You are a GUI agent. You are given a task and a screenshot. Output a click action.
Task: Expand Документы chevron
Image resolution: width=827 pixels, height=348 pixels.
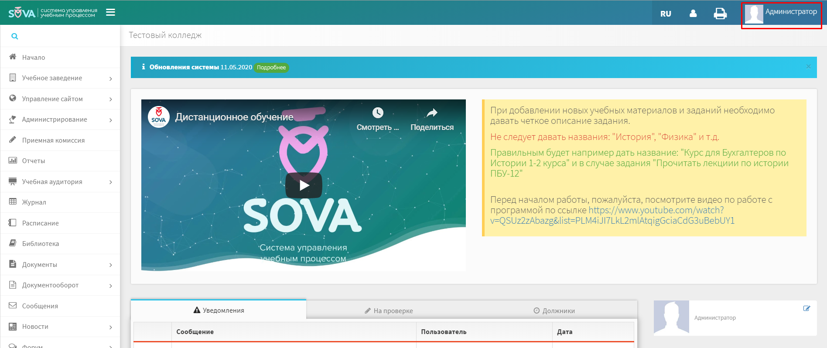coord(111,265)
